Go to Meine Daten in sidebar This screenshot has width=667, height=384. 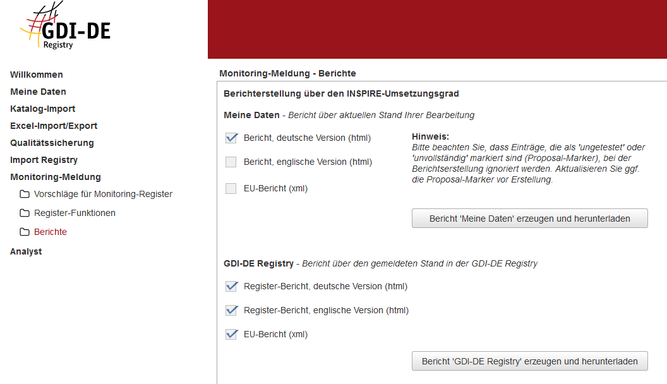(38, 92)
